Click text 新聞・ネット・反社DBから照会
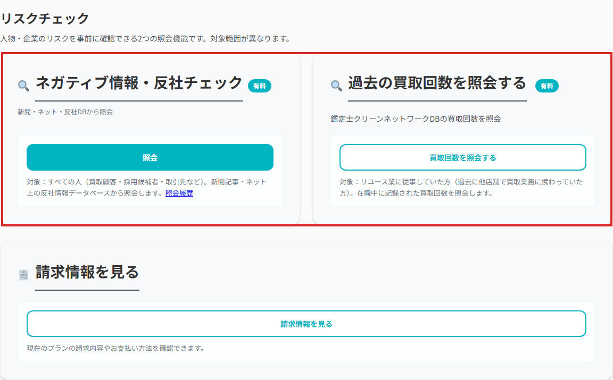Viewport: 613px width, 380px height. tap(65, 112)
